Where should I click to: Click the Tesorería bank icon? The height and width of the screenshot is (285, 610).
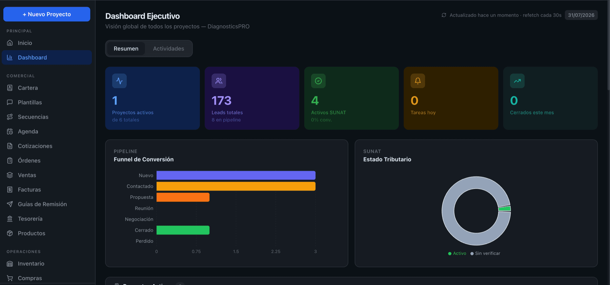(x=10, y=219)
